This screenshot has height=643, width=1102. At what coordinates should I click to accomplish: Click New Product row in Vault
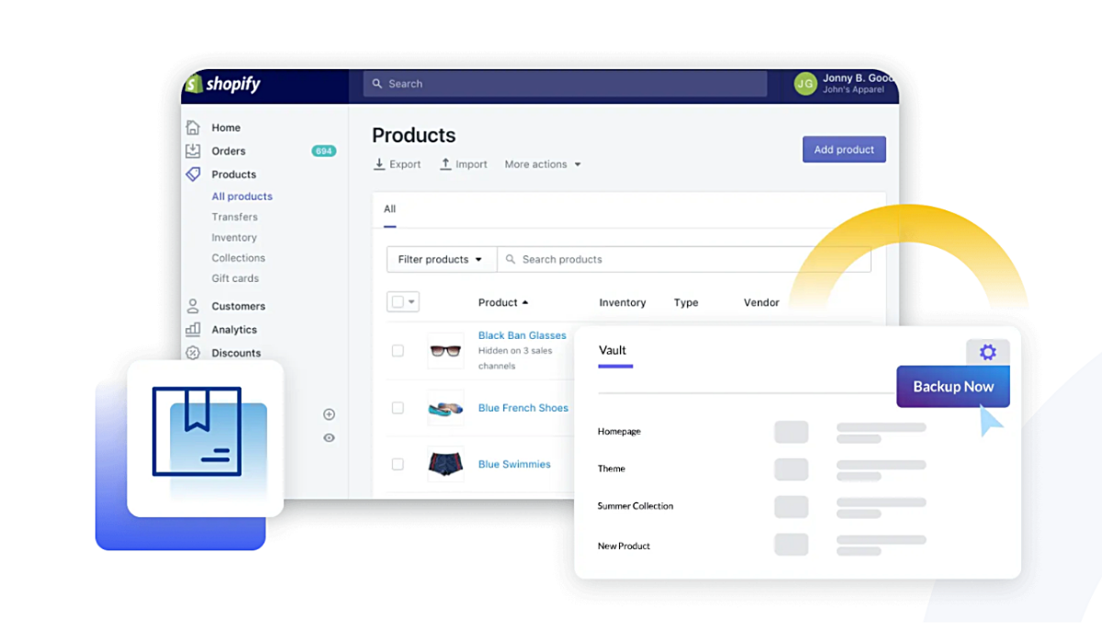click(x=762, y=546)
